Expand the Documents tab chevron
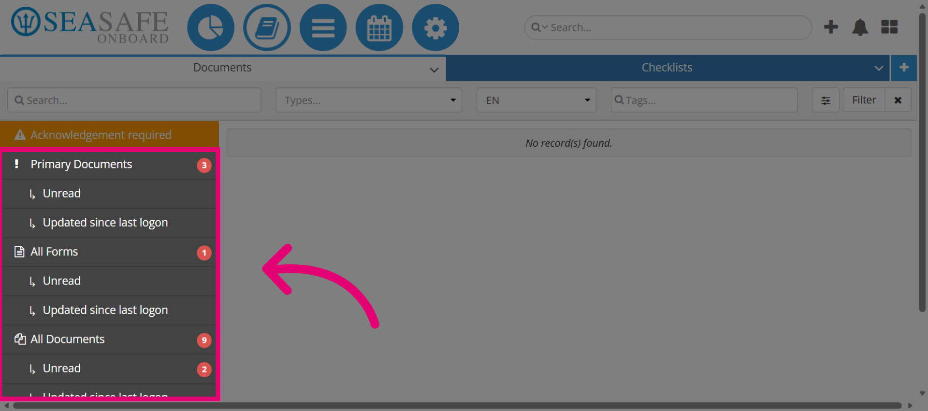Viewport: 928px width, 411px height. (434, 70)
